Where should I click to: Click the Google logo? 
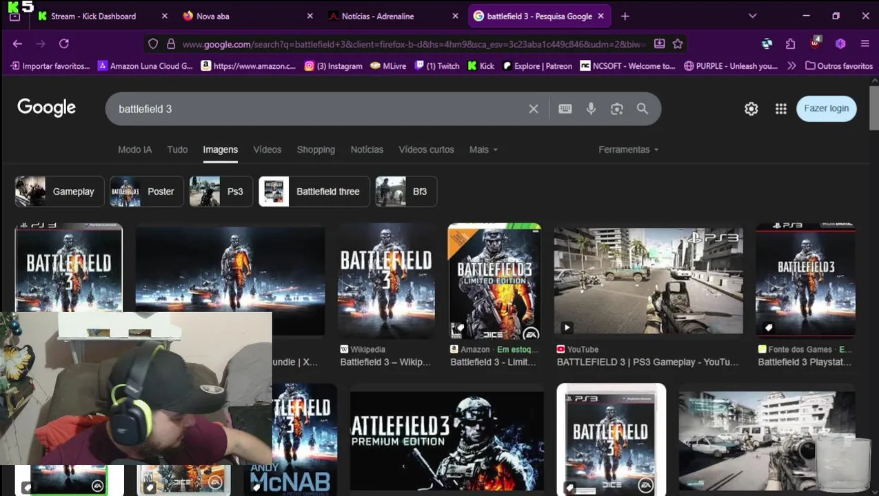point(46,107)
